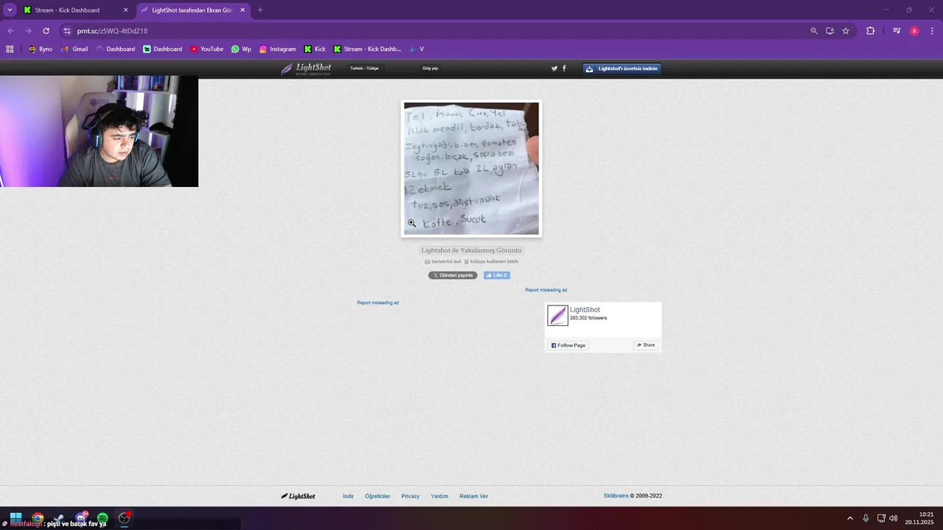Open the İndir footer link
Viewport: 943px width, 530px height.
click(x=348, y=496)
